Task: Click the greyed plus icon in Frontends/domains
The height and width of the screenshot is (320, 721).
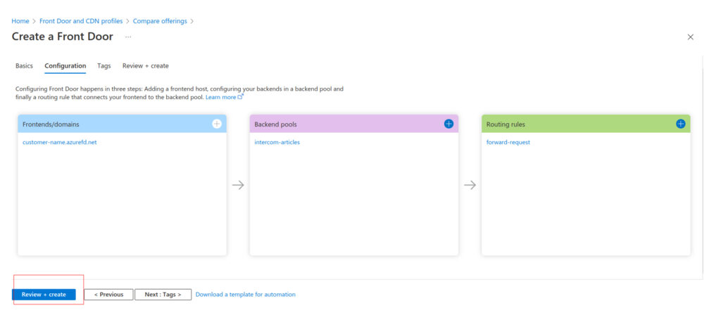Action: point(217,124)
